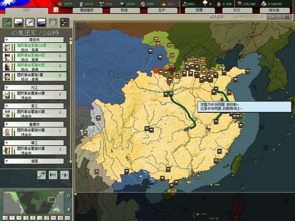Click the unit list scrollbar down arrow
295x221 pixels.
pos(71,161)
